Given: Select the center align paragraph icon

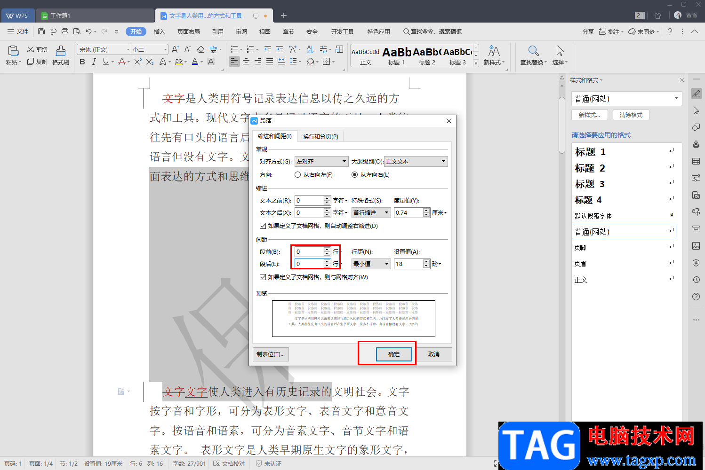Looking at the screenshot, I should coord(246,62).
